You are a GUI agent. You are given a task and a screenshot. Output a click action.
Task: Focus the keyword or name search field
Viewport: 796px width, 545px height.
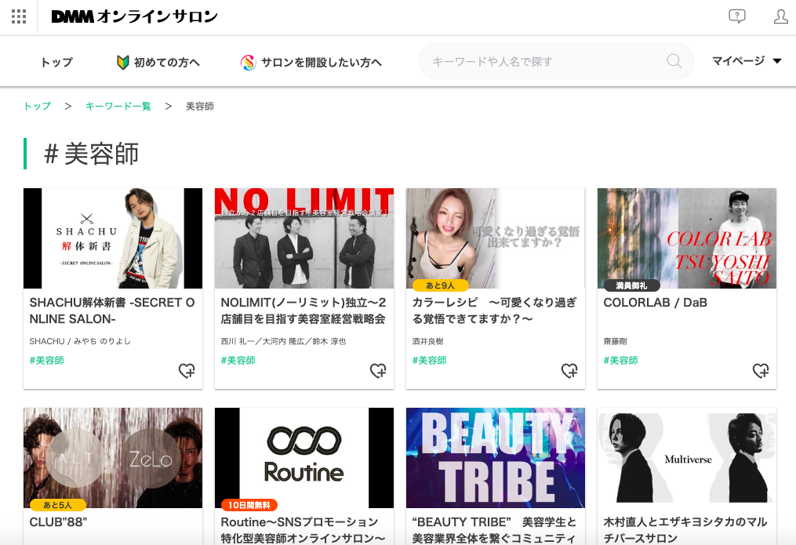[545, 61]
